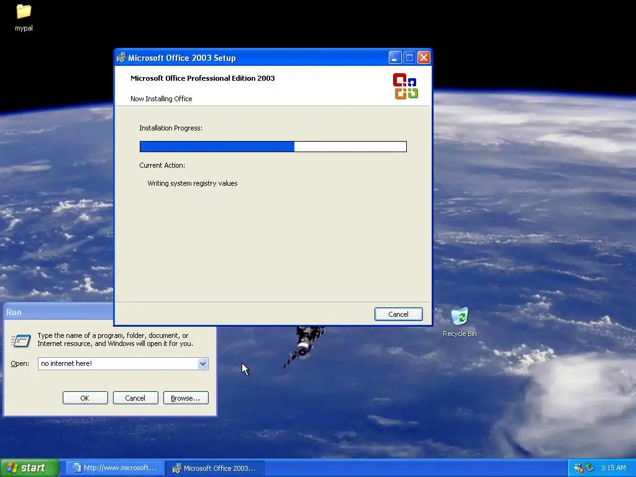Viewport: 636px width, 477px height.
Task: Click OK in the Run dialog
Action: coord(85,398)
